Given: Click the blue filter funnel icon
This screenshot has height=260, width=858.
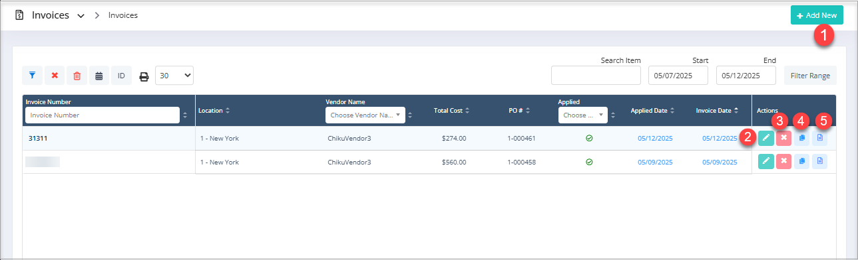Looking at the screenshot, I should coord(32,76).
